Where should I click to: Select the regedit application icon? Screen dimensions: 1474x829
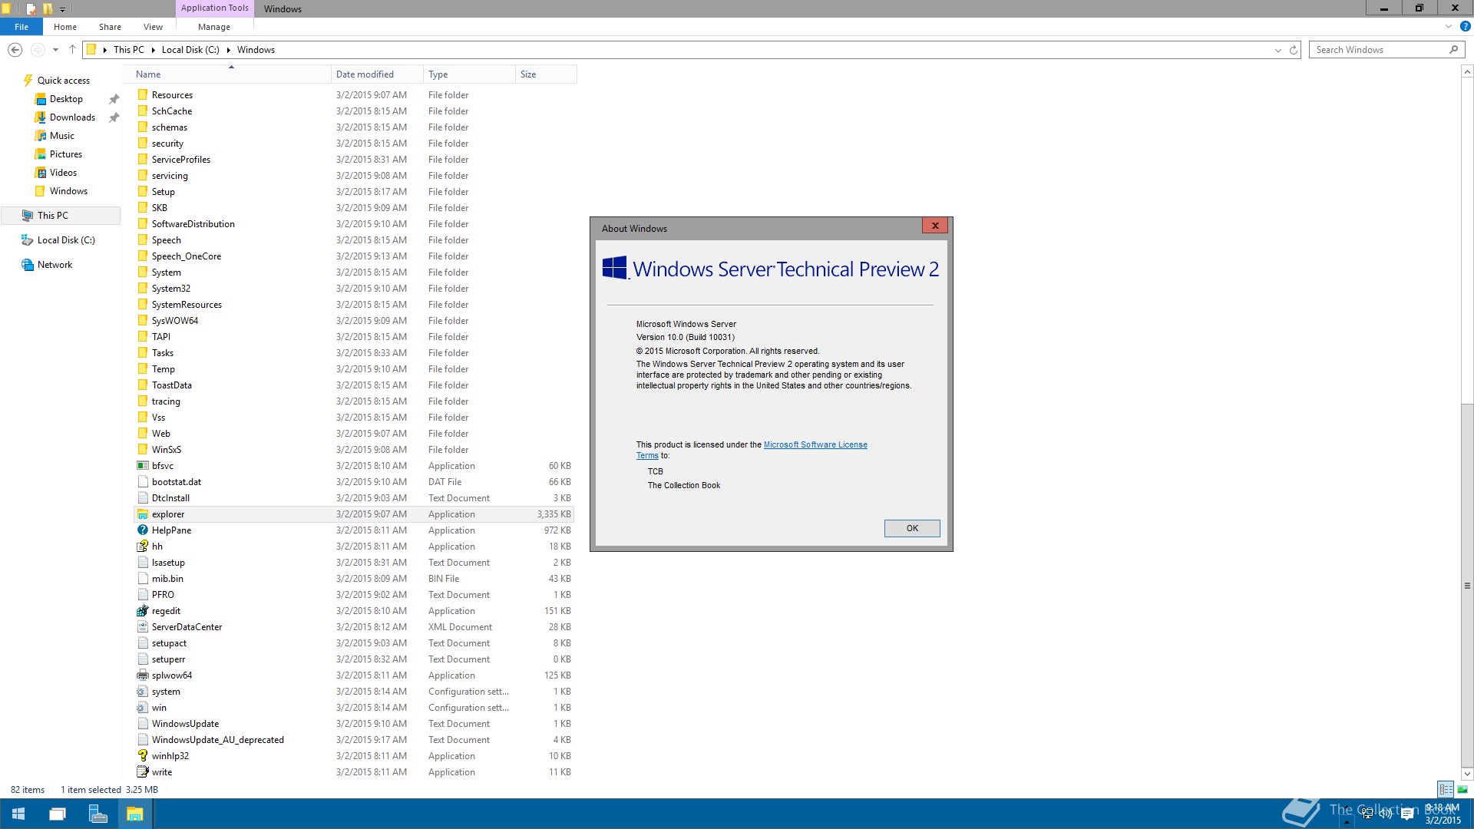143,611
